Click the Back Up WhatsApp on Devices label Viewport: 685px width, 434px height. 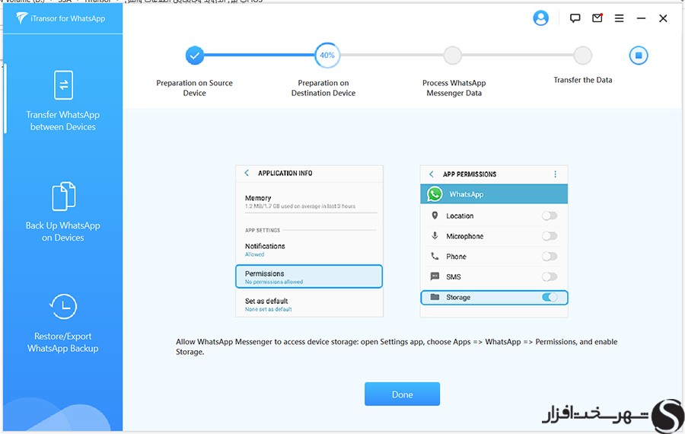coord(63,231)
